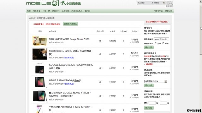202x113 pixels.
Task: Open title GOOGLE & ASUS NEXUS 7 32GB WIFI
Action: [x=71, y=67]
